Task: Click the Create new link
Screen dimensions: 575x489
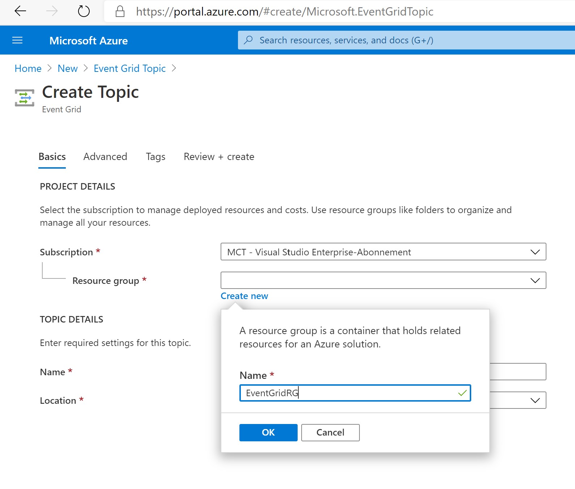Action: (244, 296)
